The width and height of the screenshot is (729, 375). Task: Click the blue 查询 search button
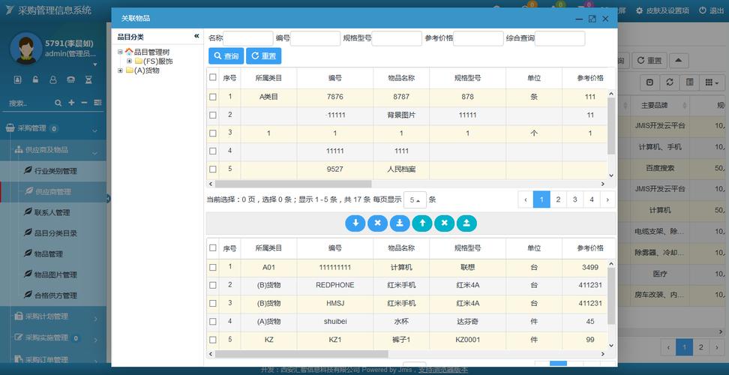coord(226,55)
